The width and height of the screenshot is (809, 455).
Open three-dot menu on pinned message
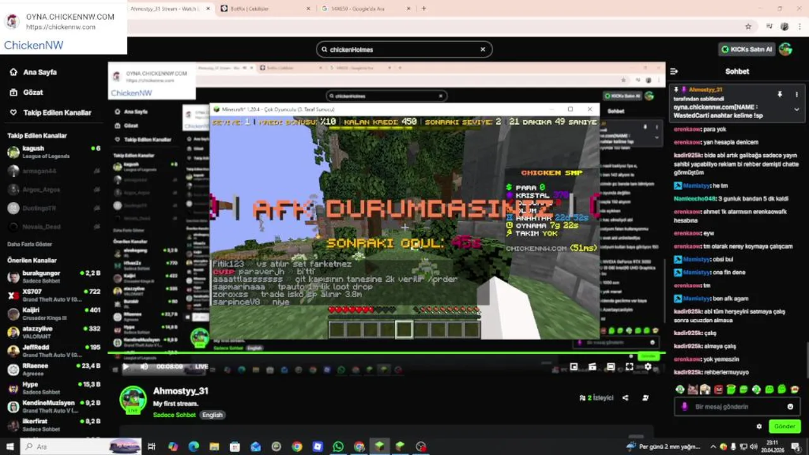(796, 94)
